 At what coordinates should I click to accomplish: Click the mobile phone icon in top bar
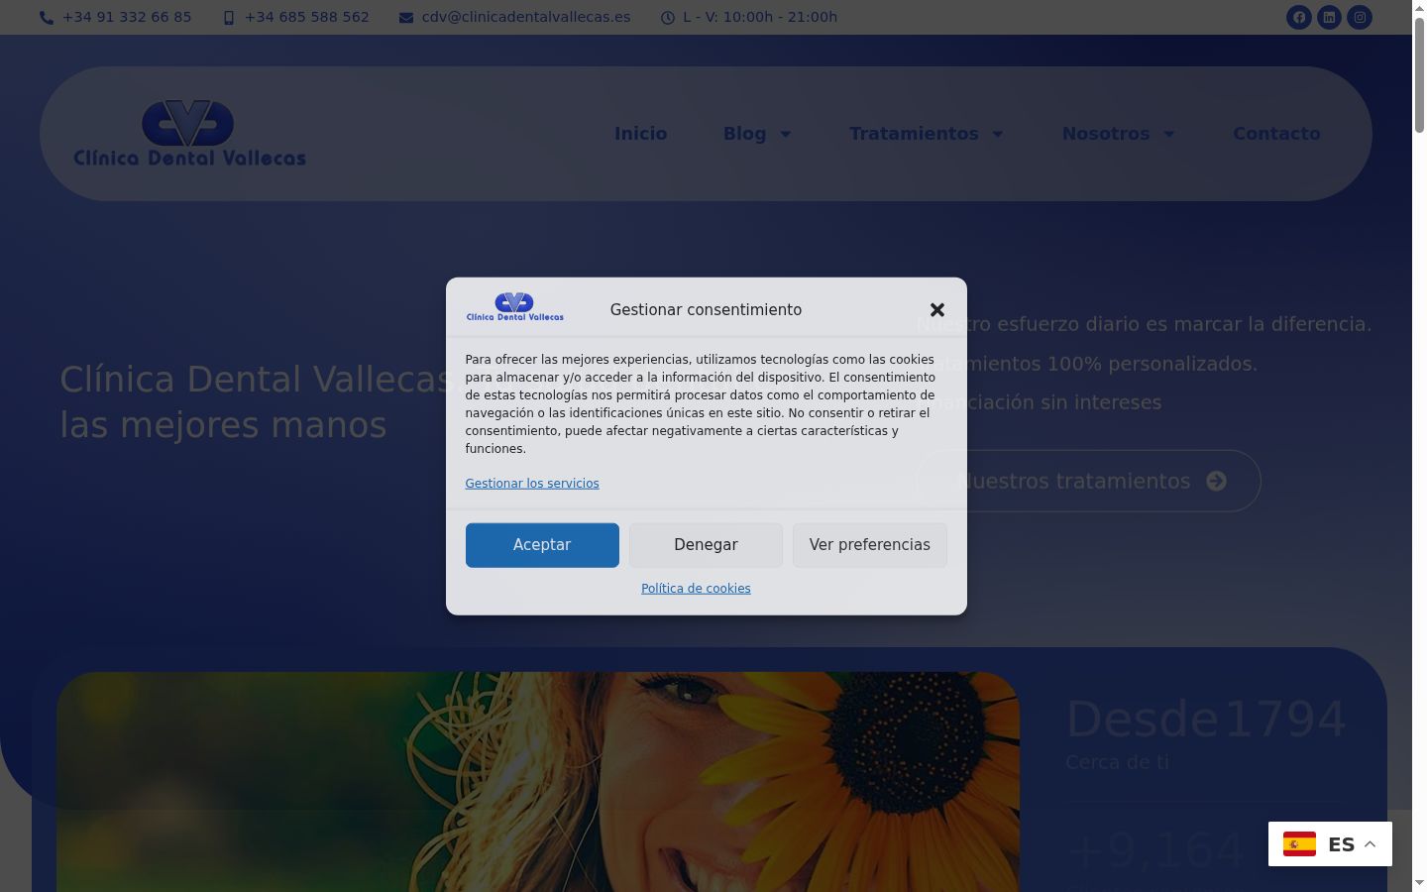[229, 18]
